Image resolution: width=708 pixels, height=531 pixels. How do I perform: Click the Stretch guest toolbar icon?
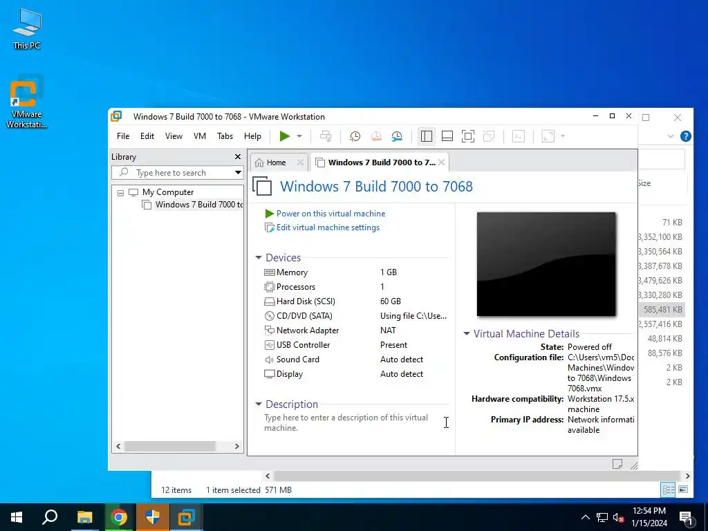[548, 136]
